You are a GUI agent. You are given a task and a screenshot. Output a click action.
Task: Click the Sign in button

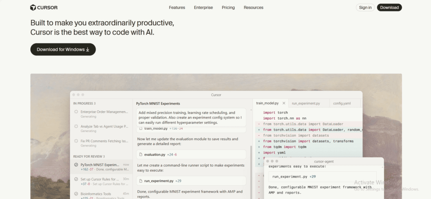pyautogui.click(x=364, y=8)
